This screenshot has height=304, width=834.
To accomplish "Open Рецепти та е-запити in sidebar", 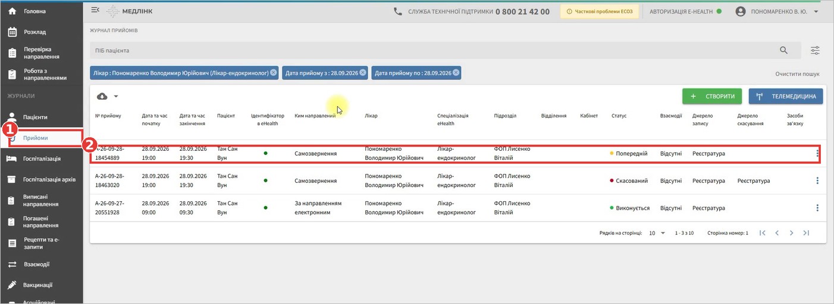I will pyautogui.click(x=41, y=243).
